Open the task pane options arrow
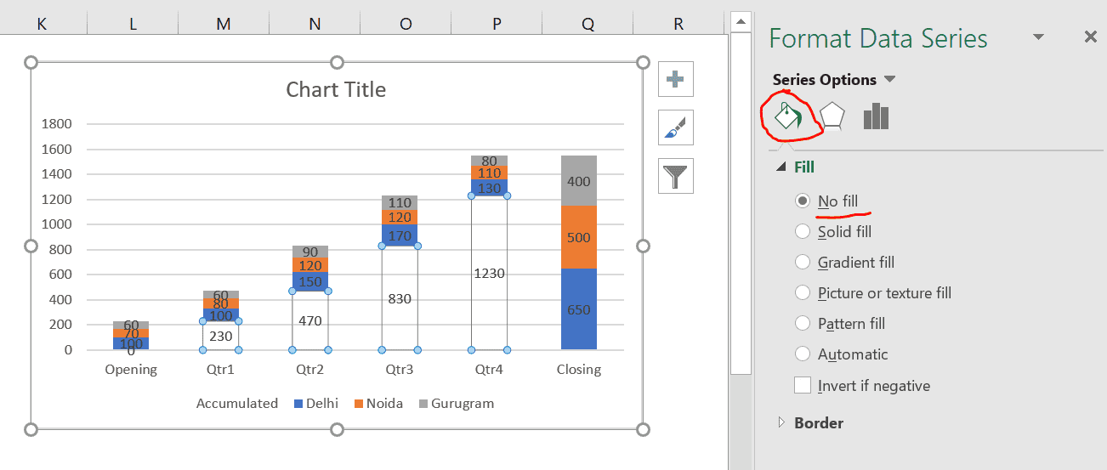Image resolution: width=1107 pixels, height=470 pixels. tap(1038, 37)
